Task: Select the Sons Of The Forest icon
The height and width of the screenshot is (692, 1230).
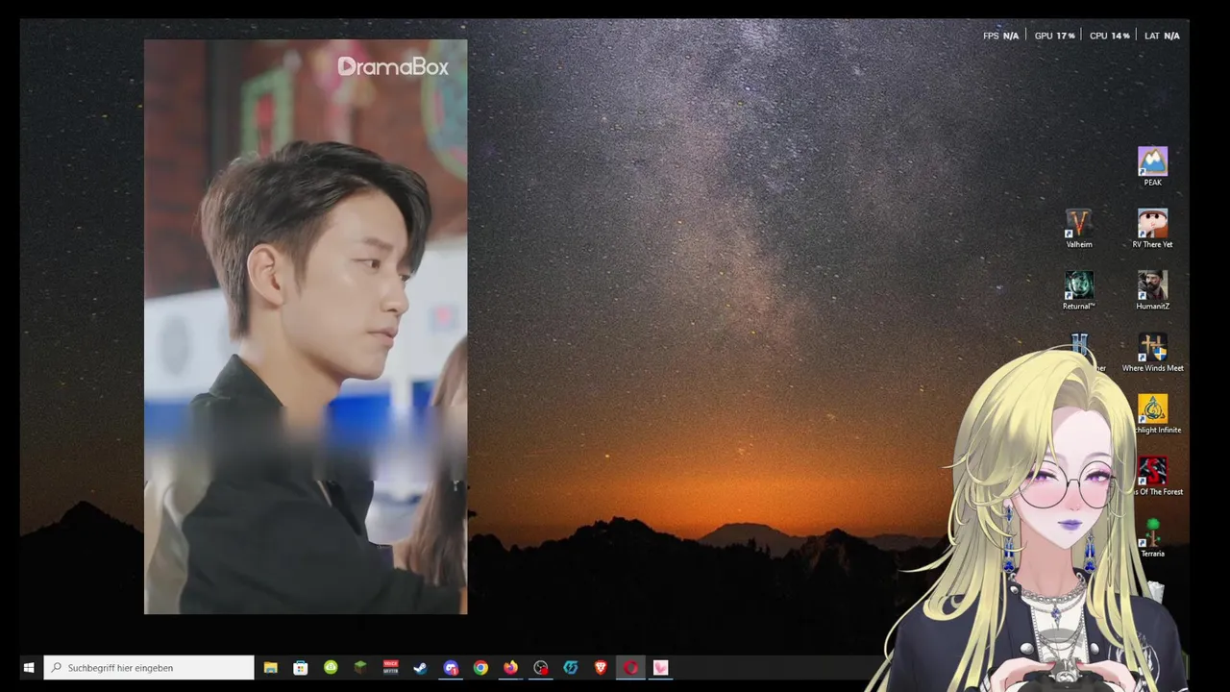Action: coord(1154,476)
